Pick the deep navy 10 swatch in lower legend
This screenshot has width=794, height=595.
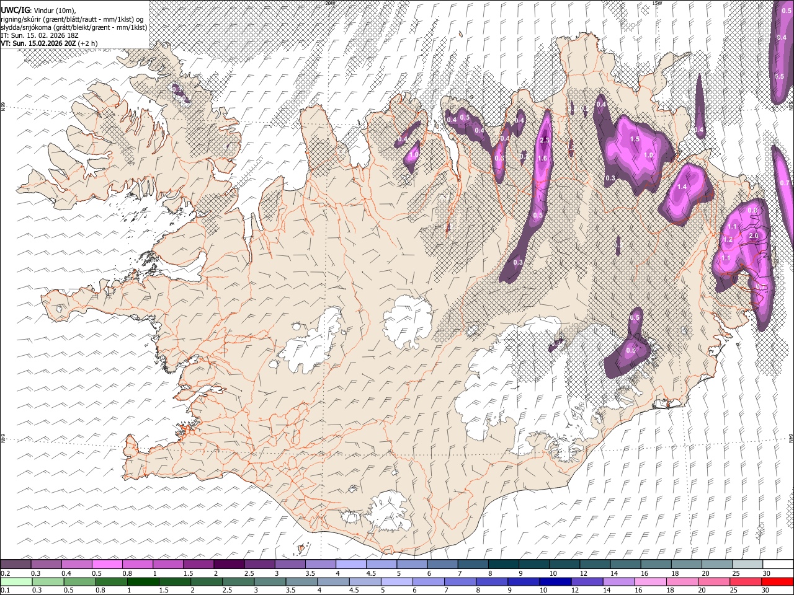tap(556, 581)
